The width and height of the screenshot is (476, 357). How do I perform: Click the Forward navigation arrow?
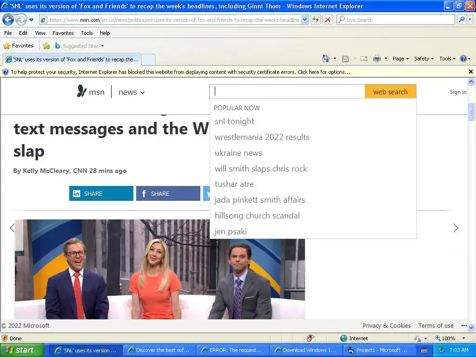(21, 20)
